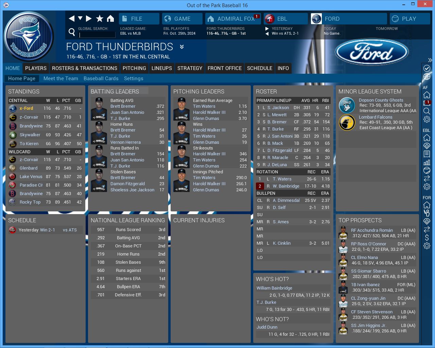This screenshot has width=435, height=348.
Task: Click rotation slot 2 red number box
Action: tap(260, 186)
